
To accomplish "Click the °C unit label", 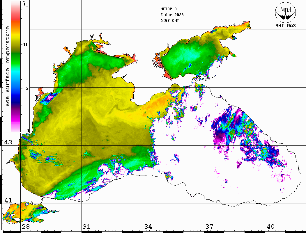I will coord(26,4).
